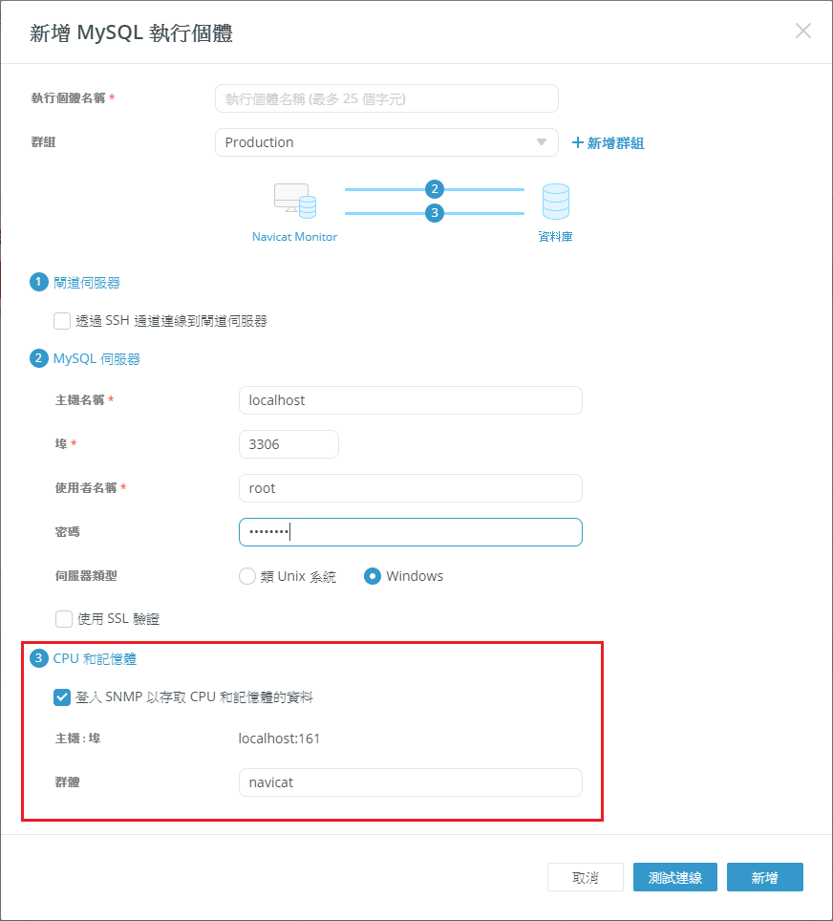Click the database cylinder icon

555,202
